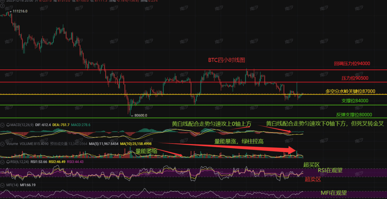This screenshot has width=387, height=199.
Task: Open the Volume indicator label
Action: [13, 143]
